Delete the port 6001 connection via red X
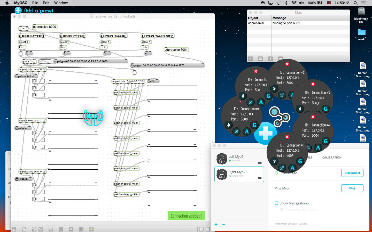 [x=255, y=71]
